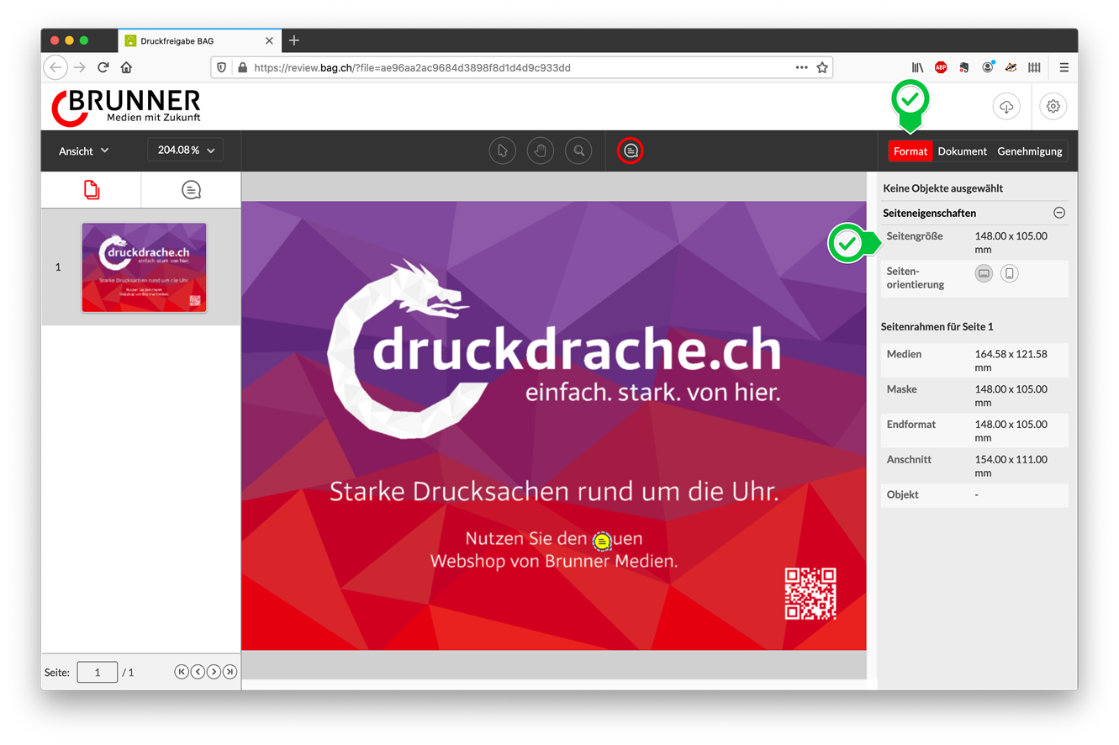The width and height of the screenshot is (1119, 745).
Task: Open the Evernote extension icon
Action: [964, 67]
